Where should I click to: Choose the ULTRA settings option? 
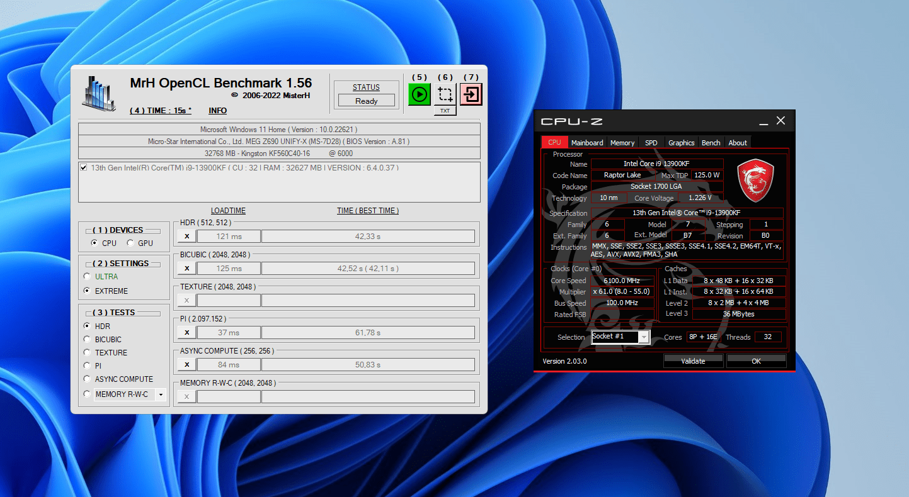[87, 276]
